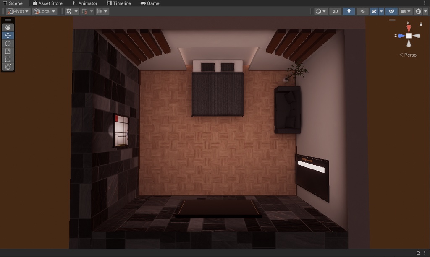The height and width of the screenshot is (257, 430).
Task: Open the Asset Store tab
Action: (x=48, y=3)
